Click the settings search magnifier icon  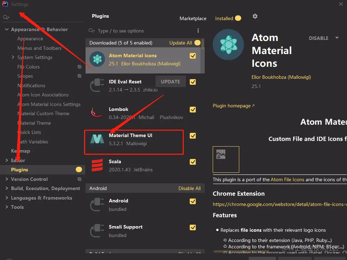click(x=6, y=17)
